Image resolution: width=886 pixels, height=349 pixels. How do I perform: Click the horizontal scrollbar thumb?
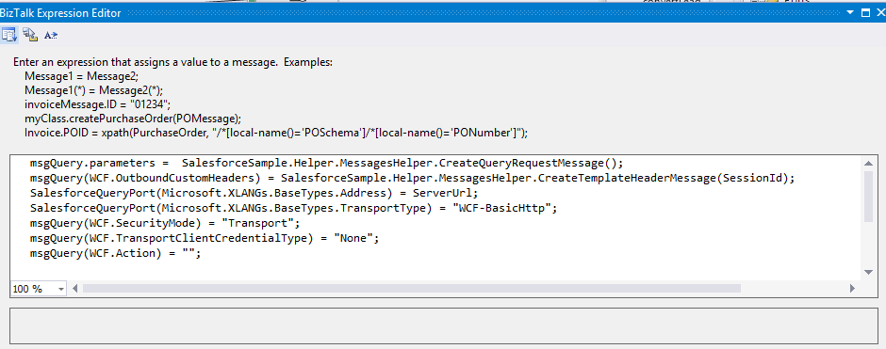(x=411, y=289)
